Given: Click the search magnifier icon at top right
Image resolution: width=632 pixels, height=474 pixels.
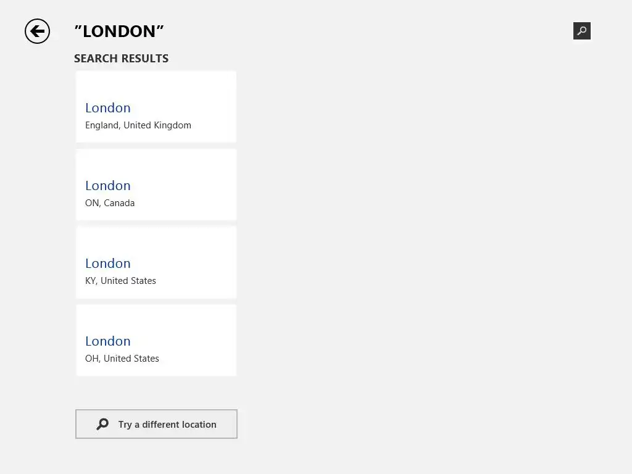Looking at the screenshot, I should click(581, 31).
